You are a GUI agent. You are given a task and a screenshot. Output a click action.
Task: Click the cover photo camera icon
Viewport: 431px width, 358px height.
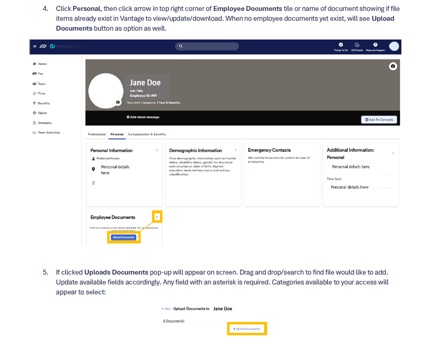point(392,66)
